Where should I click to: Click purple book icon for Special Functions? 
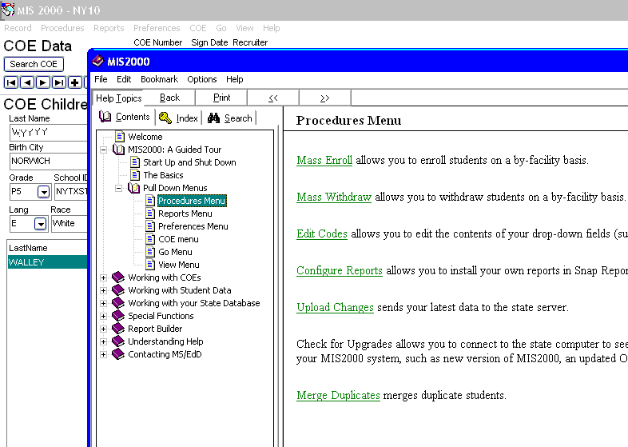pyautogui.click(x=118, y=316)
